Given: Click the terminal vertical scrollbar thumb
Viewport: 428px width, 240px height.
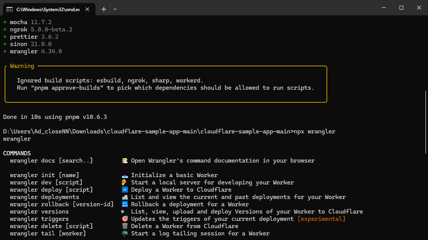Looking at the screenshot, I should pyautogui.click(x=426, y=122).
